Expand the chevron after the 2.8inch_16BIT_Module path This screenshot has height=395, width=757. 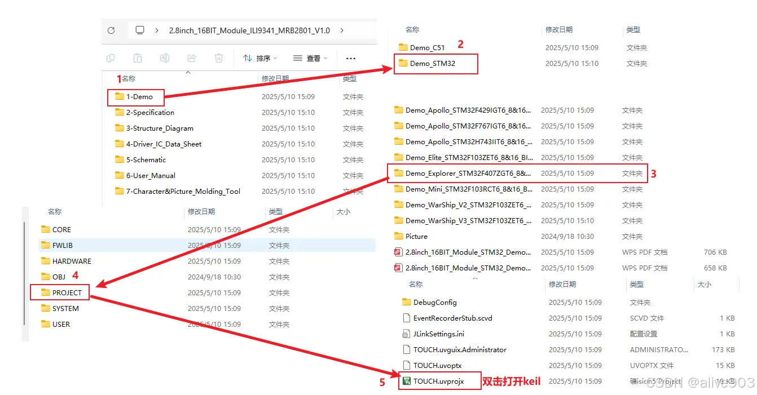click(x=342, y=30)
